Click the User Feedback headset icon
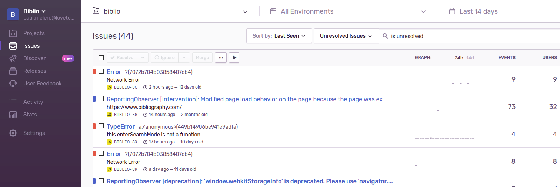560x187 pixels. (13, 84)
